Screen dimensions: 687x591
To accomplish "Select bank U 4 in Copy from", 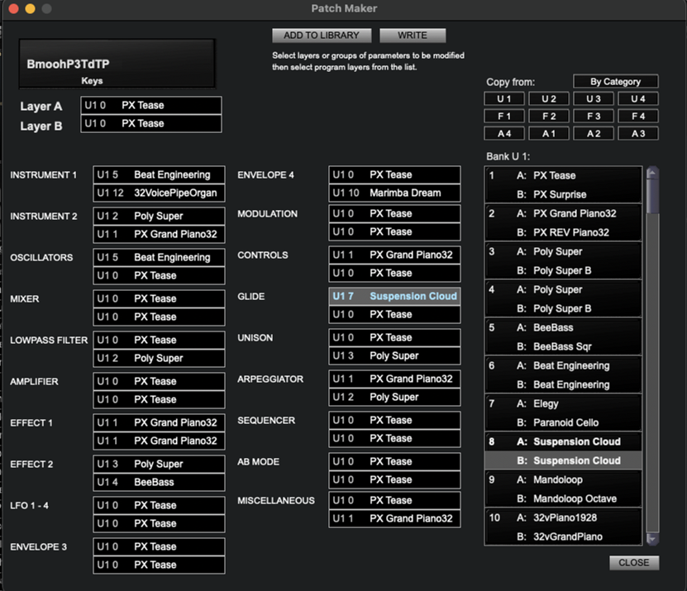I will coord(637,99).
